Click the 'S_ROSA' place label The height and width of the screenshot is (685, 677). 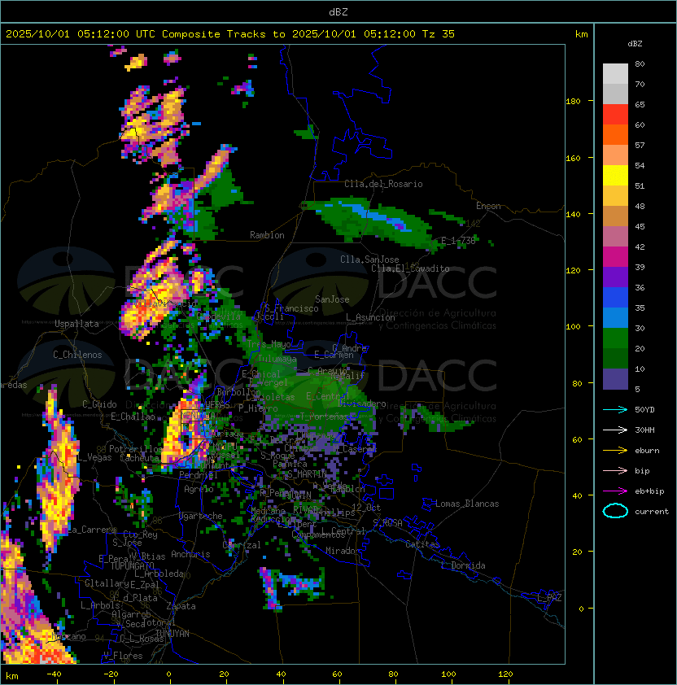[x=387, y=523]
